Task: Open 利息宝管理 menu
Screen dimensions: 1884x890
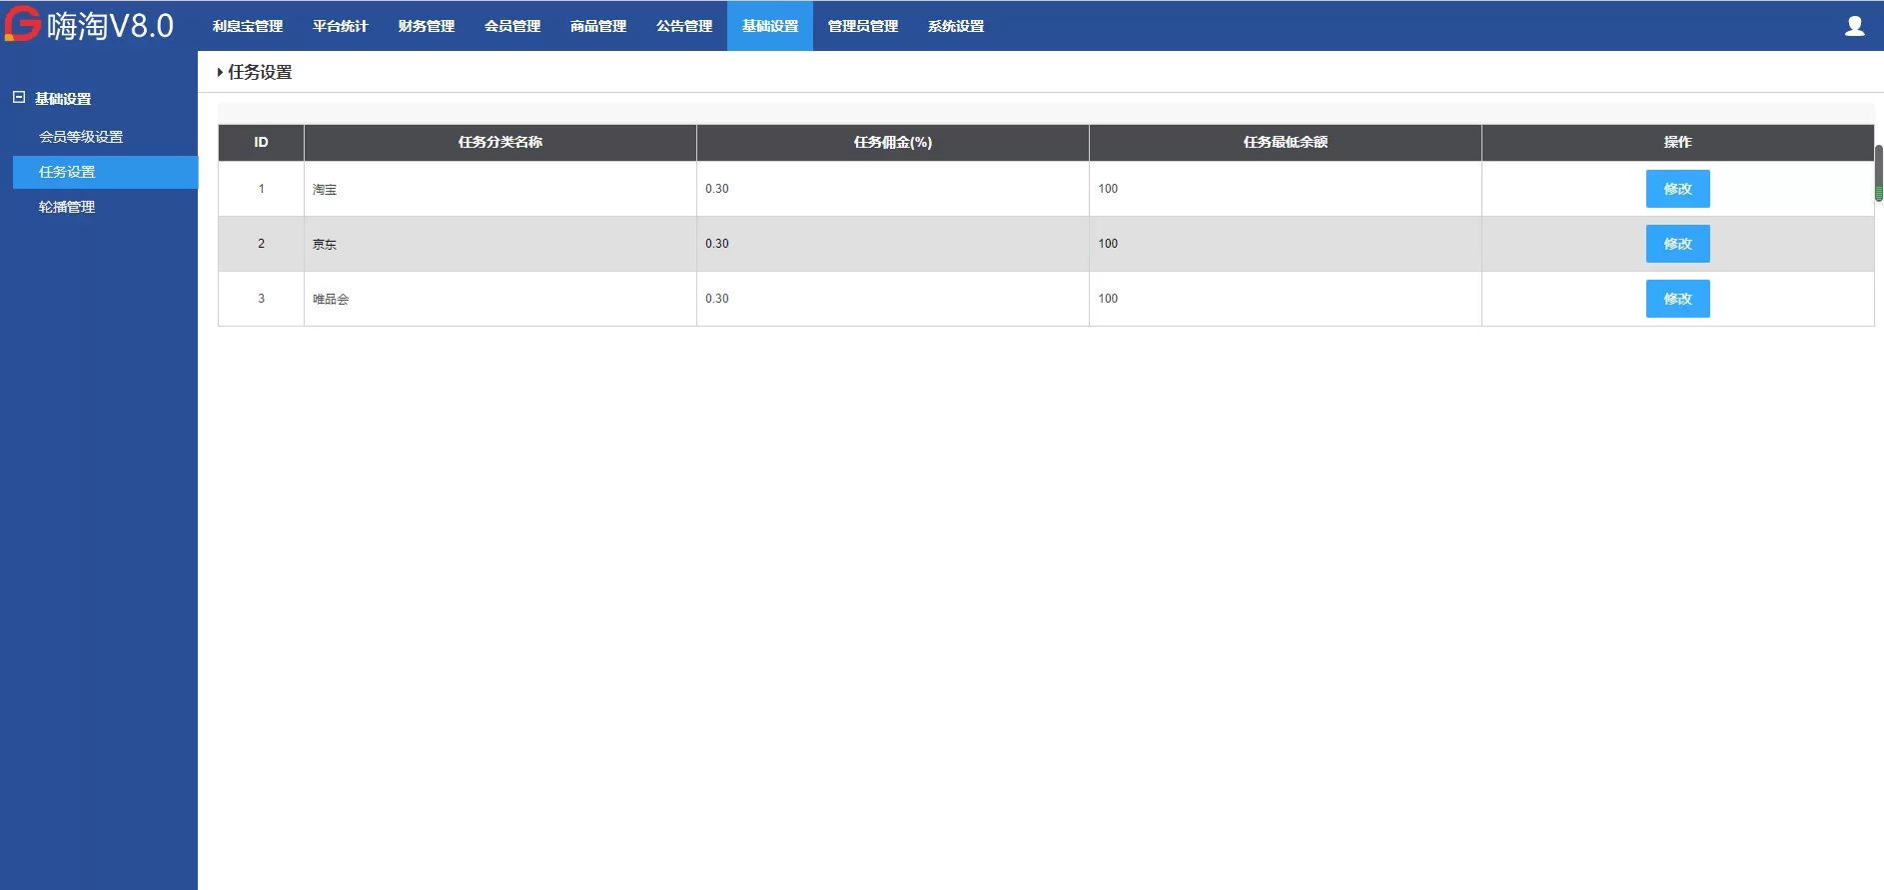Action: click(x=248, y=26)
